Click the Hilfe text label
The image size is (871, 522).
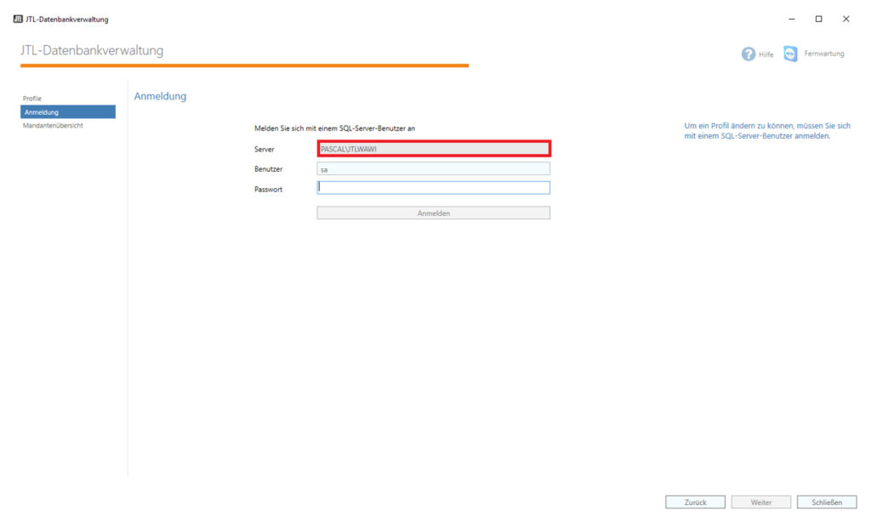tap(766, 54)
